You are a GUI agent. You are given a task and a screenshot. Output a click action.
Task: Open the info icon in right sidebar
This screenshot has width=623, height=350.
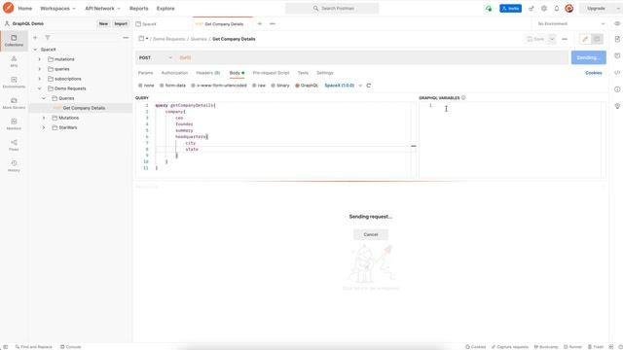point(617,89)
